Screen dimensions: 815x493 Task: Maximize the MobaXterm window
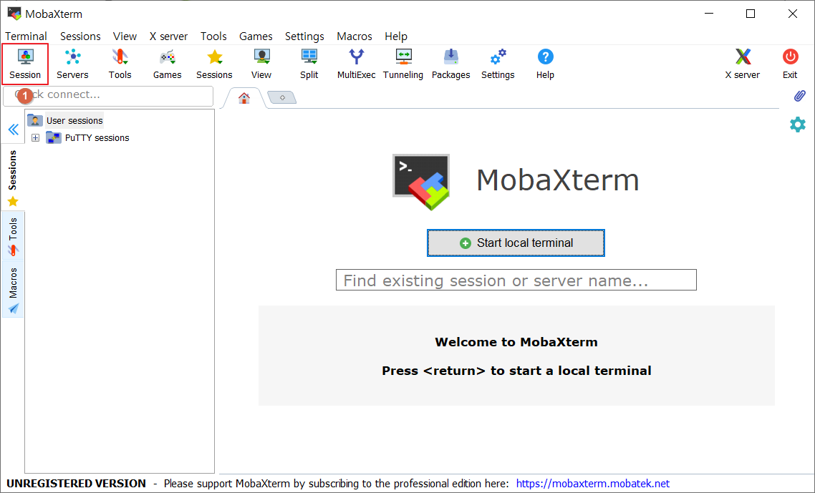pyautogui.click(x=751, y=14)
